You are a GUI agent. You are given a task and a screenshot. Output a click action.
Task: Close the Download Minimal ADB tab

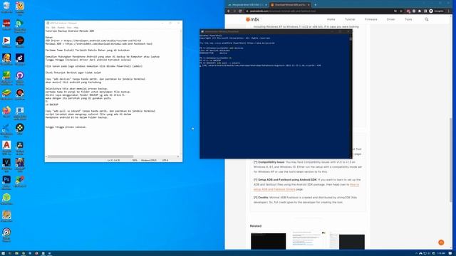coord(309,5)
